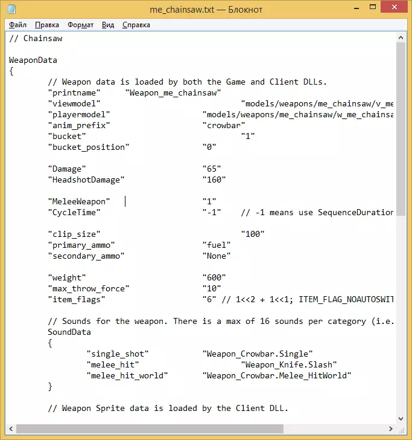Image resolution: width=412 pixels, height=440 pixels.
Task: Open the Вид menu
Action: click(108, 25)
